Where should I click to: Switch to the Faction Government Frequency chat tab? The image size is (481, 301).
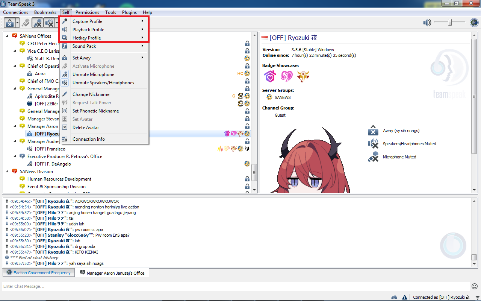pyautogui.click(x=39, y=273)
